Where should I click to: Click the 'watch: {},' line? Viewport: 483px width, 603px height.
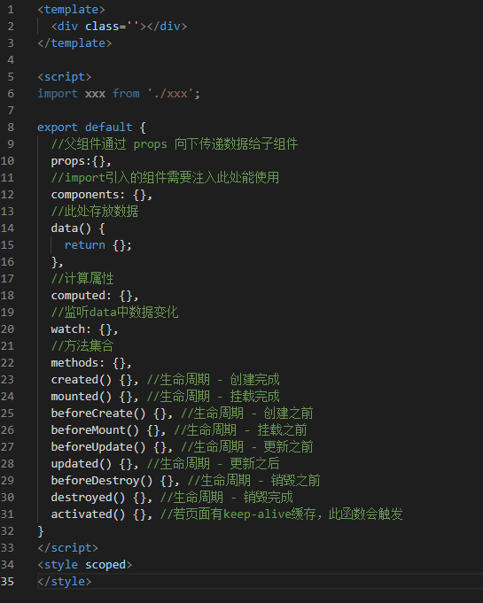click(84, 329)
